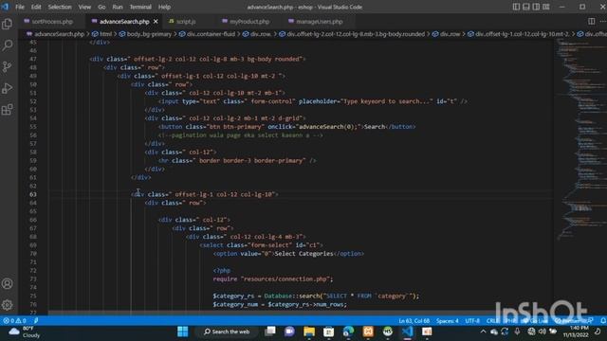The image size is (607, 341).
Task: Click Go Live in status bar
Action: point(535,321)
